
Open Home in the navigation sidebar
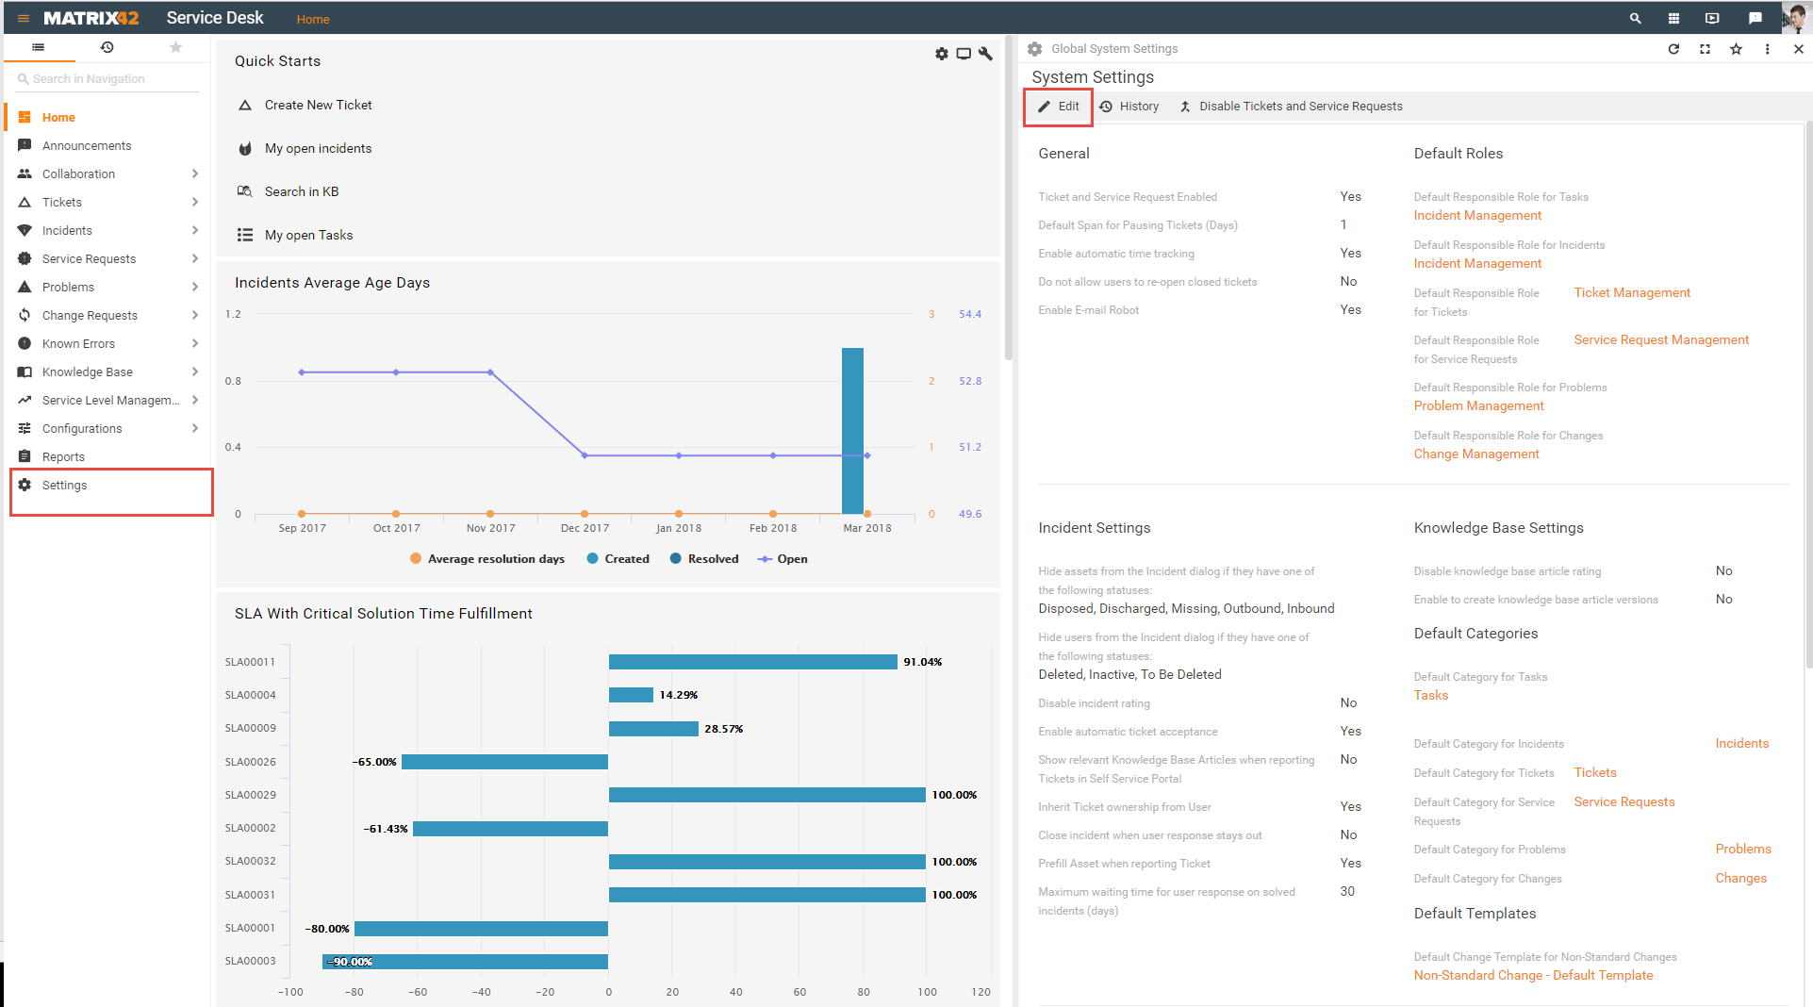point(58,117)
